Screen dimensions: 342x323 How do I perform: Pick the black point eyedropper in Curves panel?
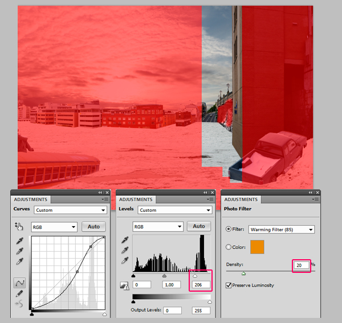click(x=19, y=241)
